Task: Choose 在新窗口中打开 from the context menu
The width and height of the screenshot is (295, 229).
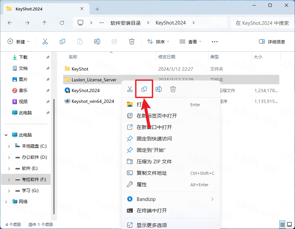Action: 171,127
